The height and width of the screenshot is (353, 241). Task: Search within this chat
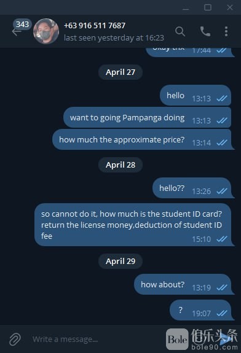(x=180, y=31)
